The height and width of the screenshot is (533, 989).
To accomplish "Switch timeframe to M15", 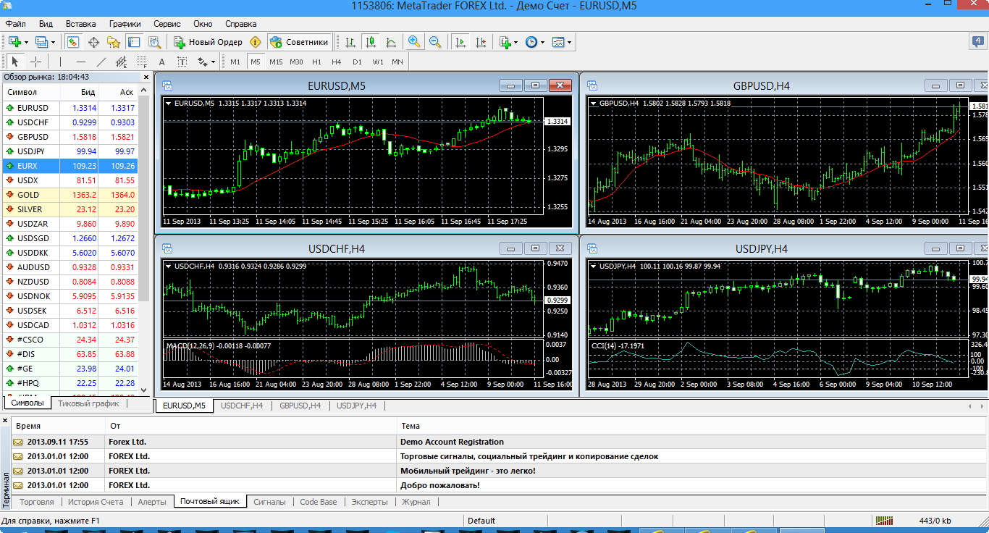I will (x=276, y=62).
